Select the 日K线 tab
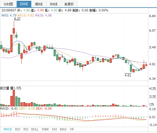157x133 pixels. coord(24,4)
